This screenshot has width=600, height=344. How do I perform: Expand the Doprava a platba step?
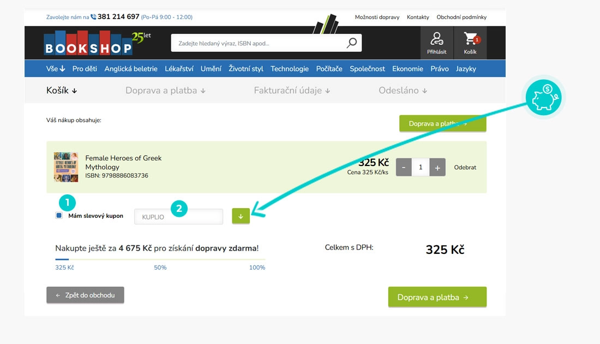(x=165, y=91)
